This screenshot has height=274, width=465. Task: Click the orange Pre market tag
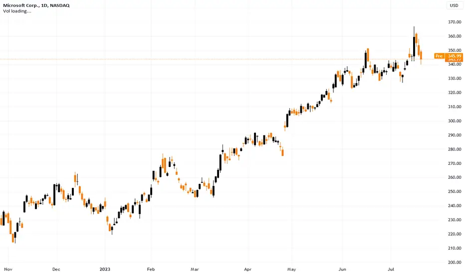439,56
